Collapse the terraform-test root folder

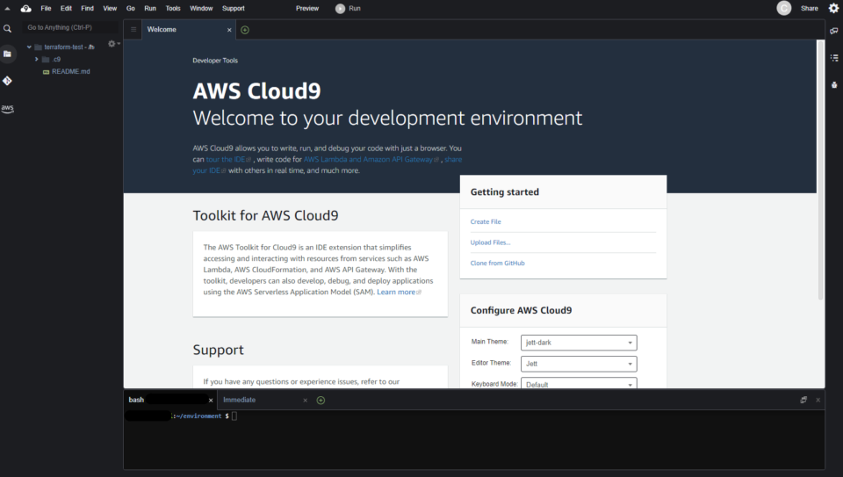point(29,47)
